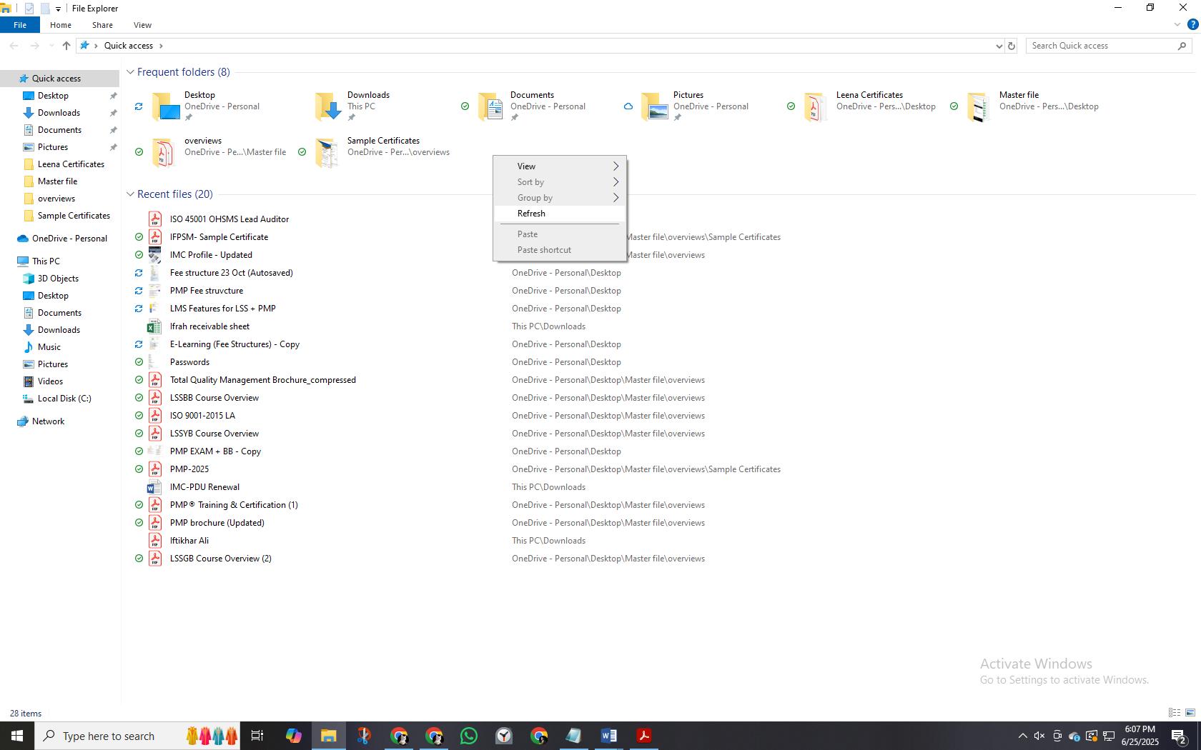The height and width of the screenshot is (750, 1201).
Task: Click the muted volume tray icon
Action: pos(1039,736)
